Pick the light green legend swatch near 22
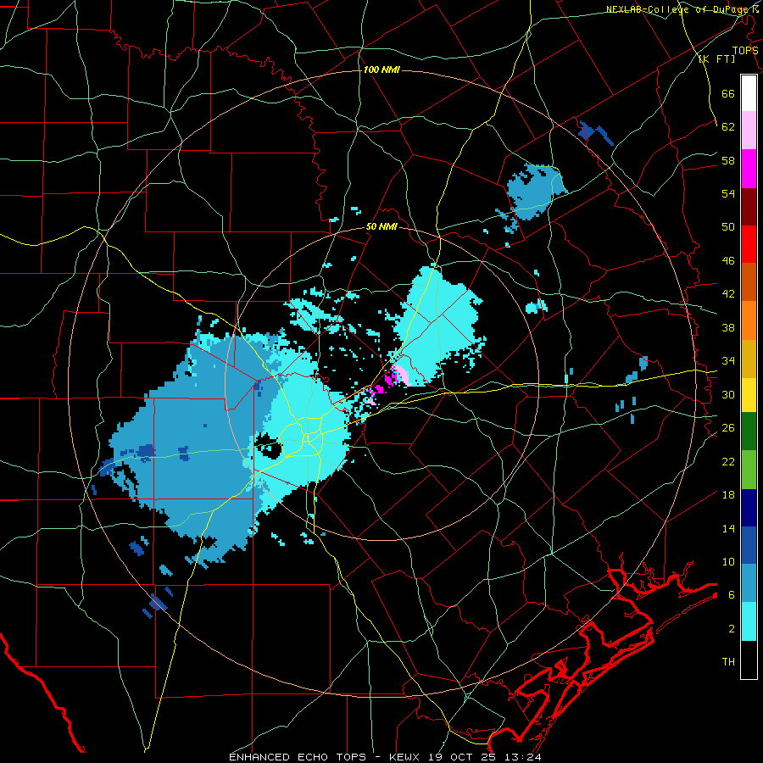This screenshot has height=763, width=763. point(749,470)
